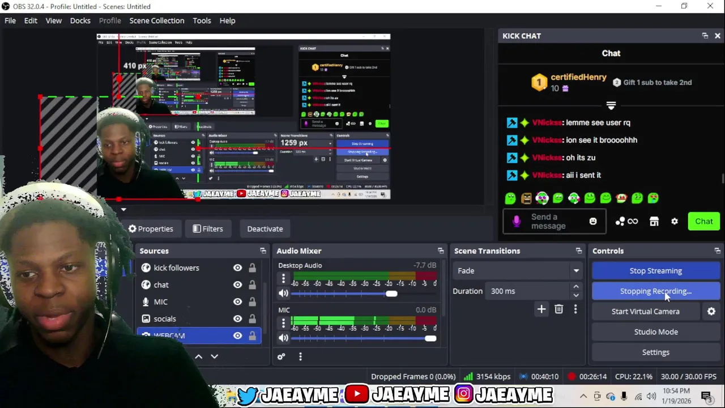
Task: Hide the MIC source
Action: tap(237, 302)
